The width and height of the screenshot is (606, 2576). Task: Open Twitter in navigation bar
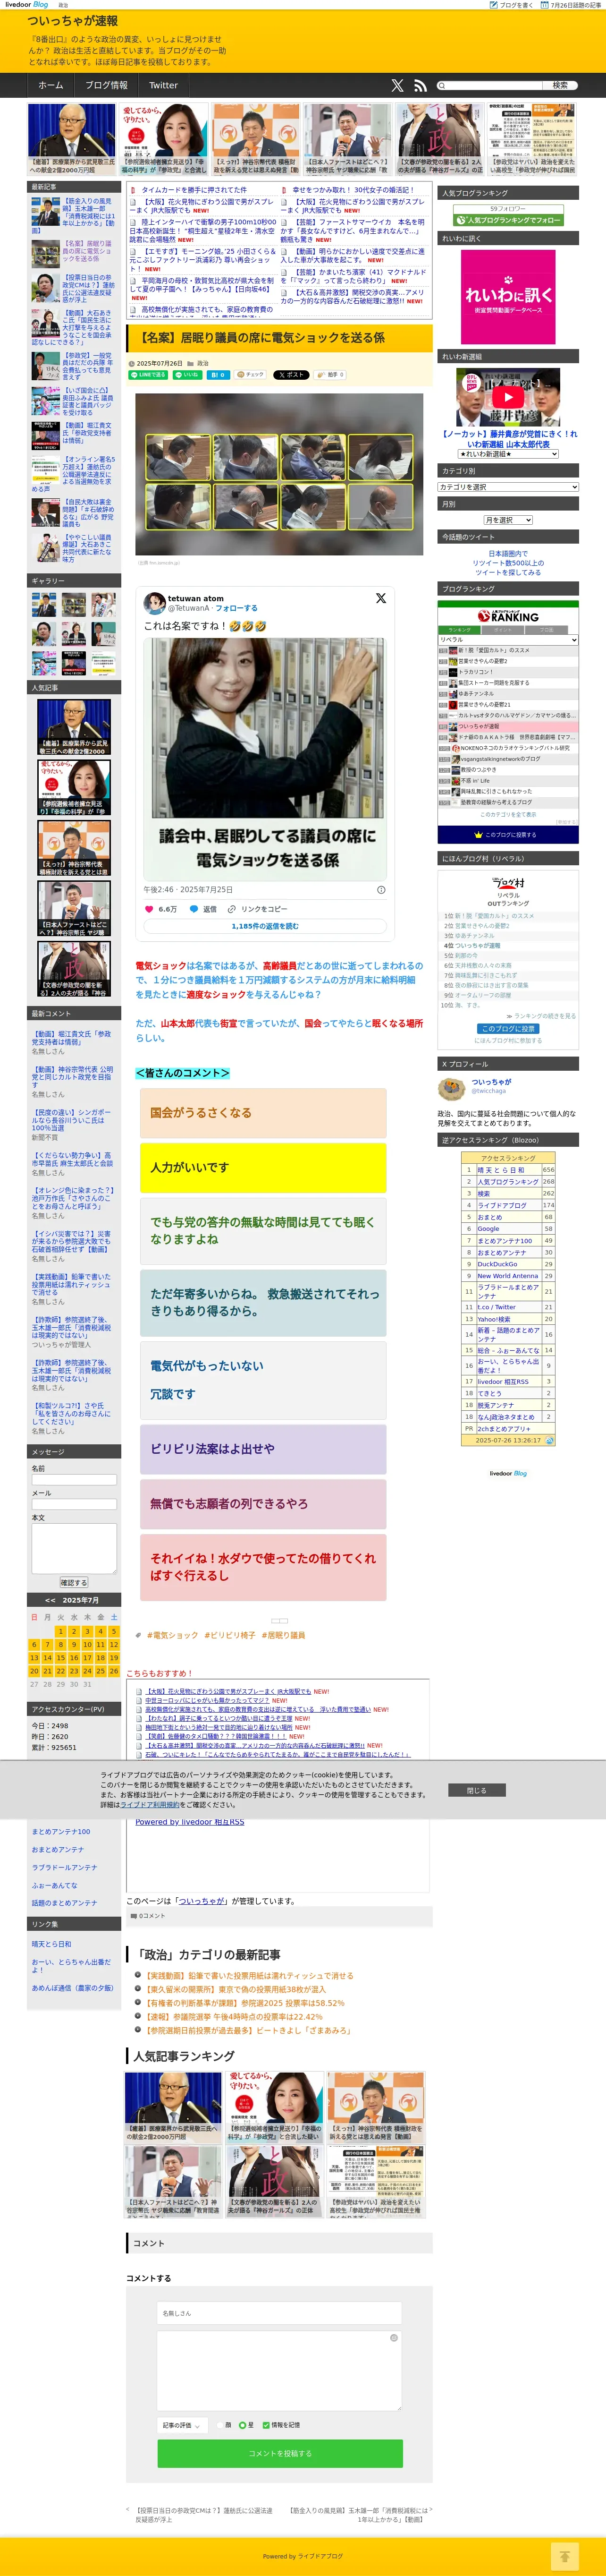click(163, 85)
